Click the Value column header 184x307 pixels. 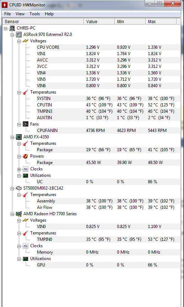(99, 22)
